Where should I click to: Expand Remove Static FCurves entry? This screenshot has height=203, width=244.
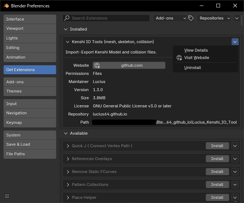click(x=68, y=172)
